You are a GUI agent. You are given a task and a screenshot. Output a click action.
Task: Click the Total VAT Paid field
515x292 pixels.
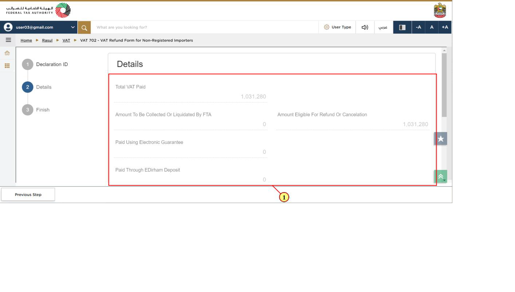pos(190,97)
